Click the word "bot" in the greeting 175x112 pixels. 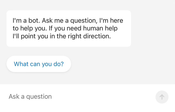click(34, 21)
